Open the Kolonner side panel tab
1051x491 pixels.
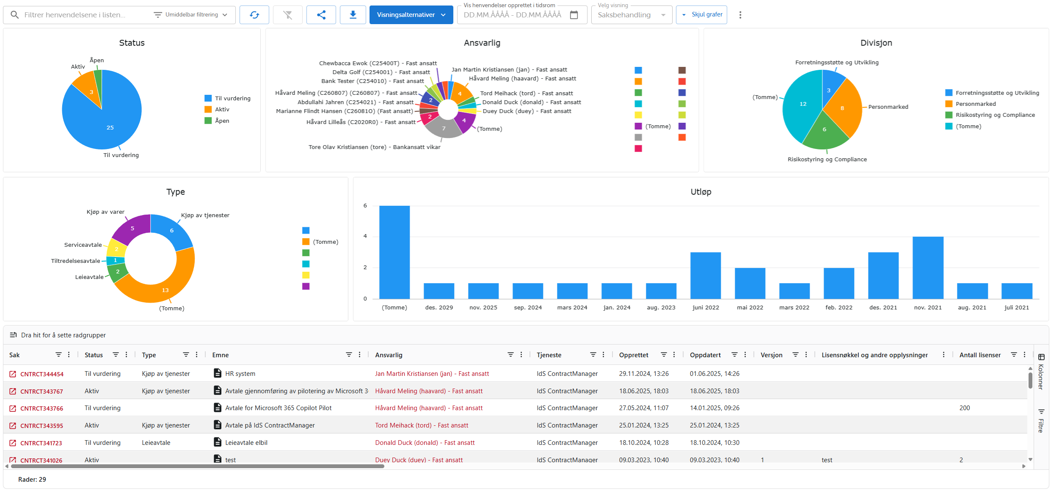click(x=1041, y=371)
